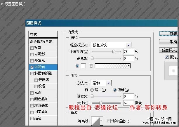
Task: Select the 斜面和浮雕 entry label
Action: (x=43, y=73)
